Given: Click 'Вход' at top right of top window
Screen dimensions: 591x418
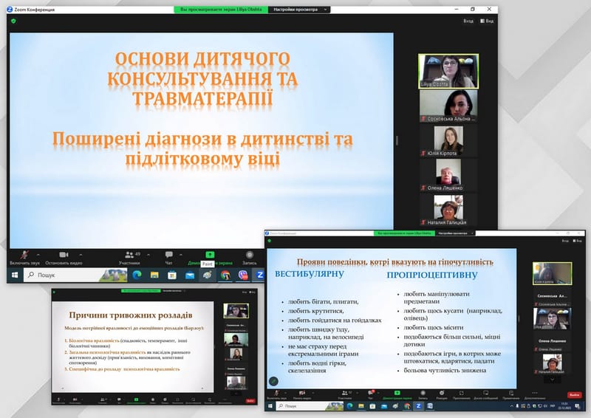Looking at the screenshot, I should tap(468, 21).
